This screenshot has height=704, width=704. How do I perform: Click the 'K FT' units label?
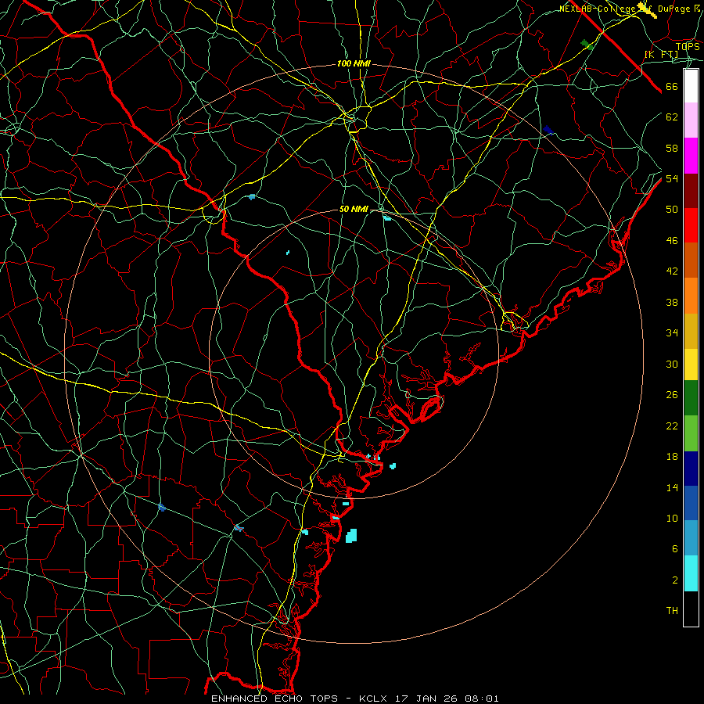pyautogui.click(x=662, y=55)
